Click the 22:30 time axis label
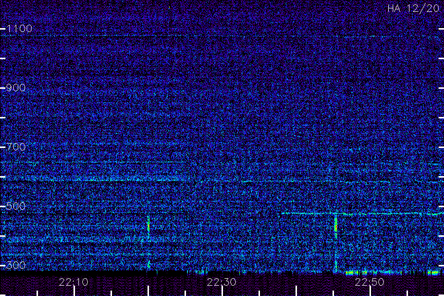Image resolution: width=444 pixels, height=296 pixels. 222,282
